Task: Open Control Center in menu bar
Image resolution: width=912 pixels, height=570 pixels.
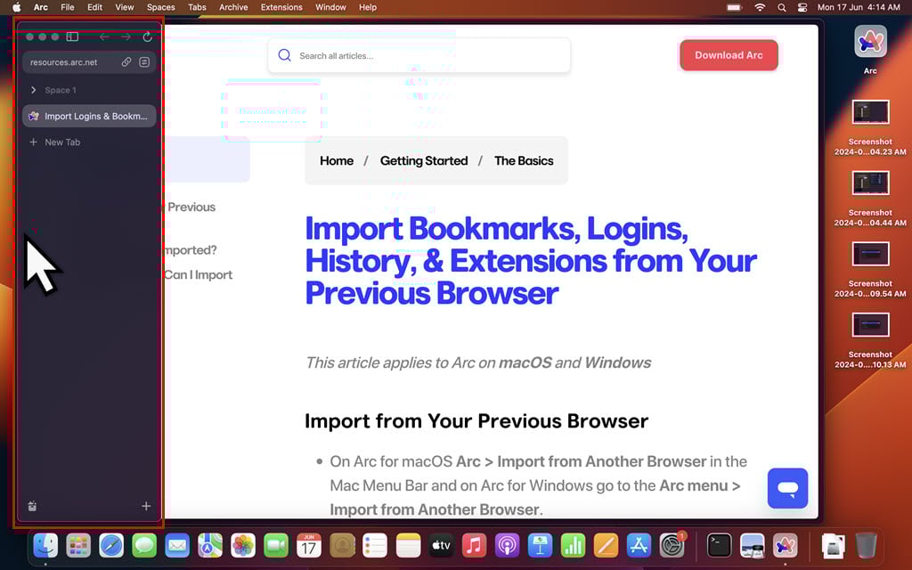Action: [802, 7]
